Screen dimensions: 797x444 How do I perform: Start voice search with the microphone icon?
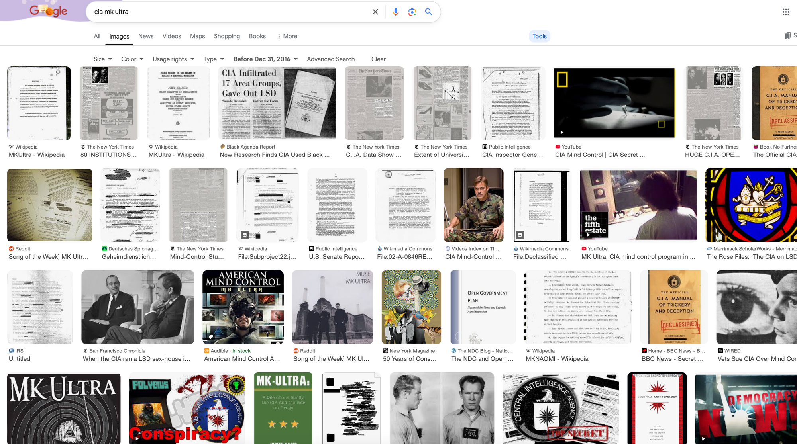click(x=395, y=12)
